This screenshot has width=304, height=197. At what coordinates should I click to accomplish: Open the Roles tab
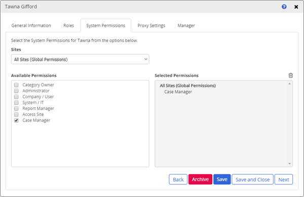[68, 25]
